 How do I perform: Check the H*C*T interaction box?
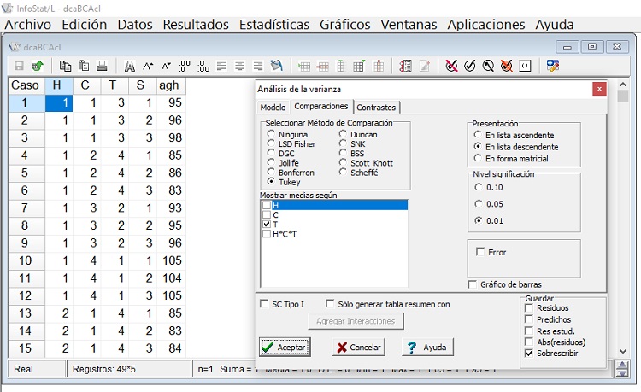[267, 234]
